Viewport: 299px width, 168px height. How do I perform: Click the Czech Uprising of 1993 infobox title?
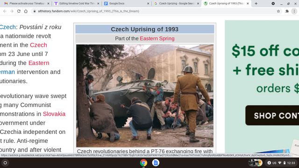tap(145, 29)
